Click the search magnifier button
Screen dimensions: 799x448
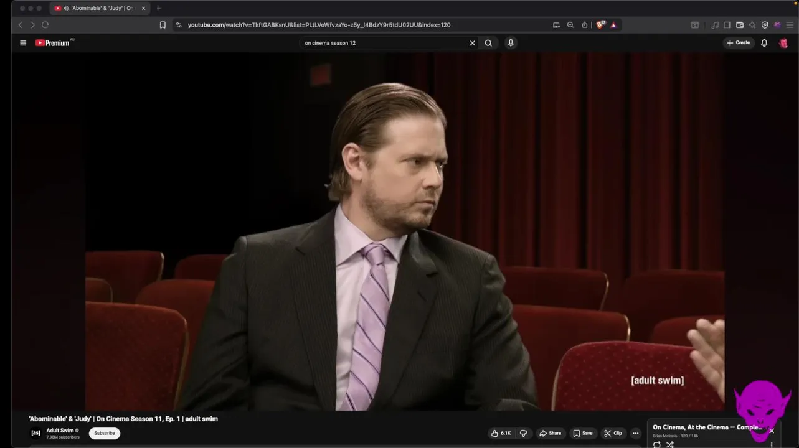coord(488,43)
